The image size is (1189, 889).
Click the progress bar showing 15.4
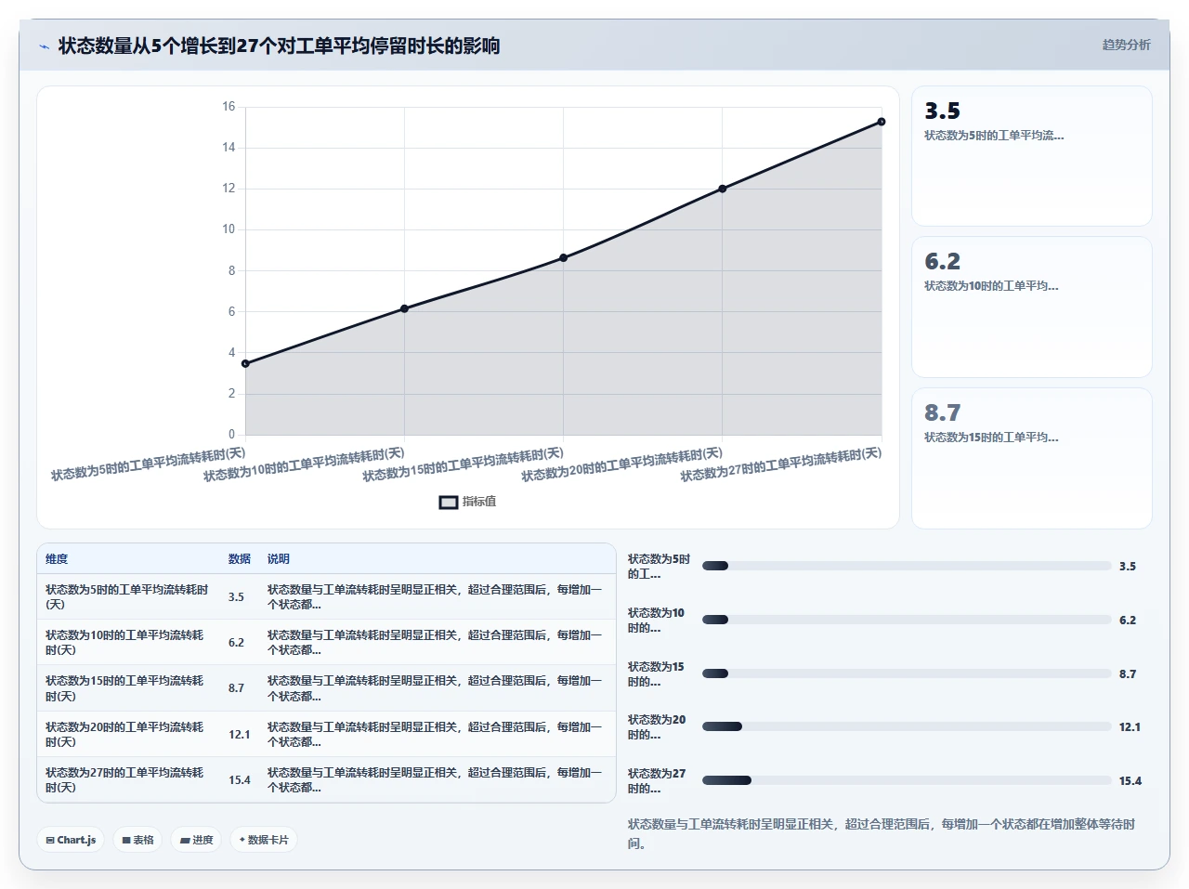click(x=907, y=780)
